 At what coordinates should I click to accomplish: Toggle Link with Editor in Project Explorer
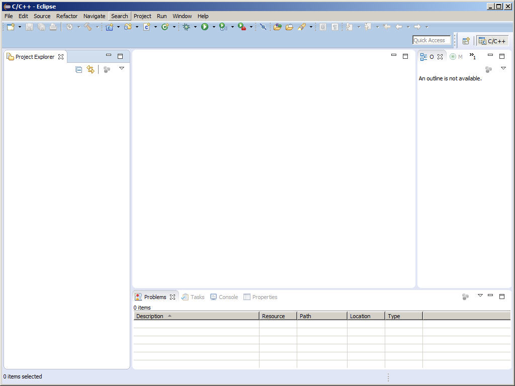tap(91, 69)
